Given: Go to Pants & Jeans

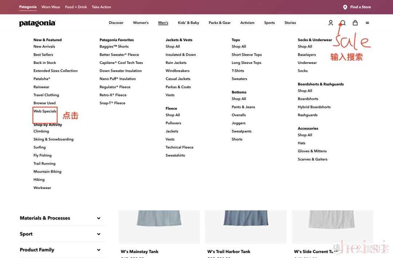Looking at the screenshot, I should pyautogui.click(x=243, y=107).
